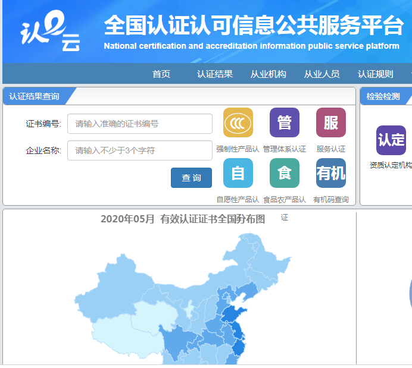Select the 服 service certification icon

[x=330, y=122]
